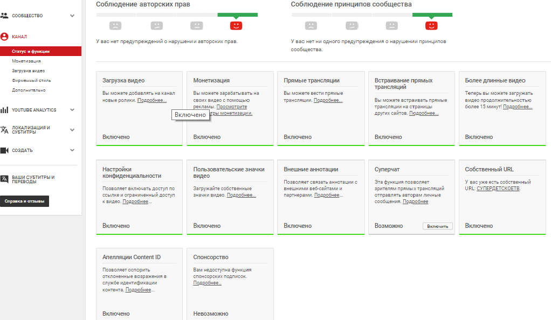The height and width of the screenshot is (320, 551).
Task: Expand the YouTube Analytics section chevron
Action: (72, 110)
